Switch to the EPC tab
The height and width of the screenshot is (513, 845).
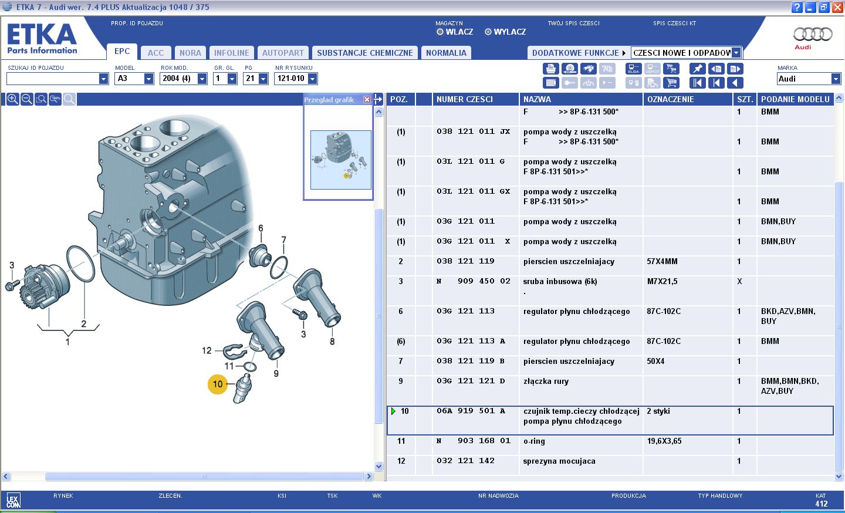coord(122,52)
